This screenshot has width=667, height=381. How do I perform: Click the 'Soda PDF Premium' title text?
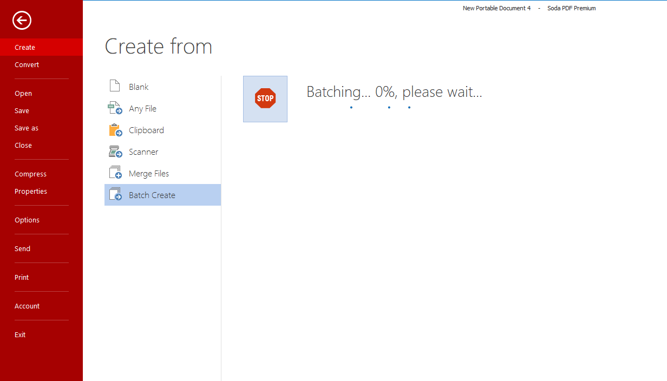pyautogui.click(x=572, y=8)
